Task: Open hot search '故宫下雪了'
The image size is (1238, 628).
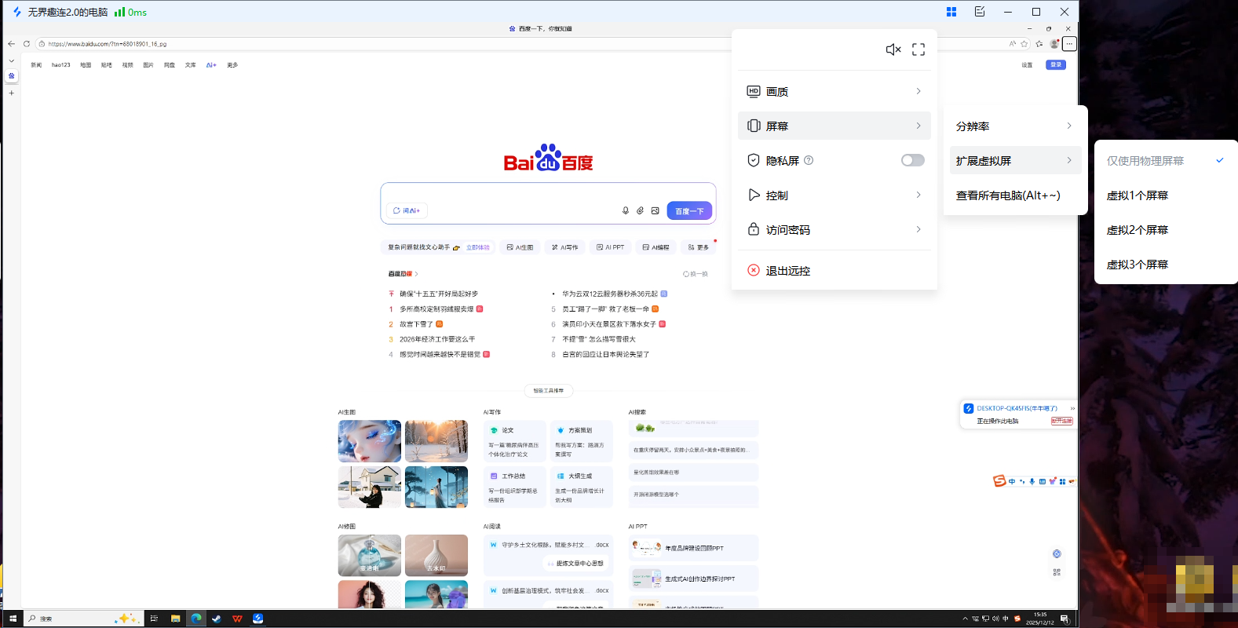Action: (416, 324)
